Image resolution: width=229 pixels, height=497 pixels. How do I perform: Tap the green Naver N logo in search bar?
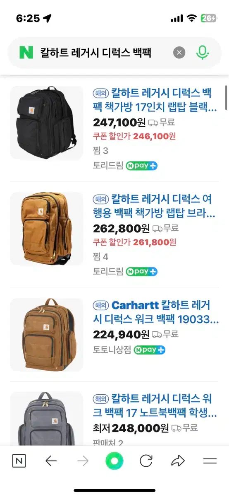(x=26, y=53)
